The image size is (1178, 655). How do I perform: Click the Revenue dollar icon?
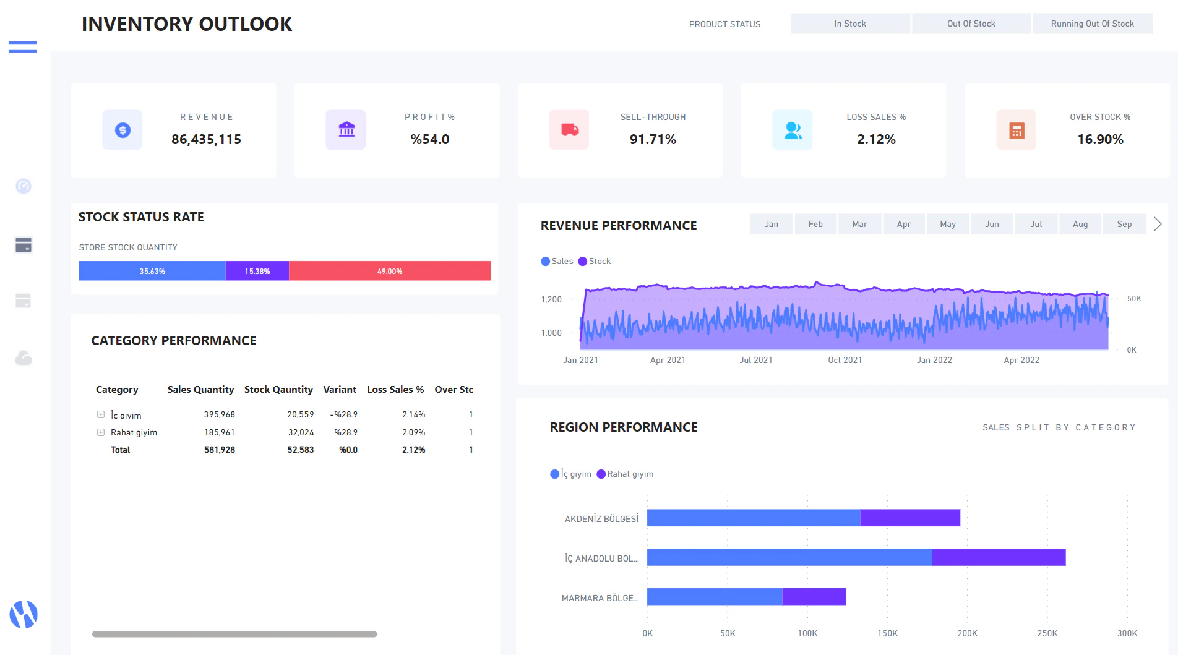(x=122, y=130)
